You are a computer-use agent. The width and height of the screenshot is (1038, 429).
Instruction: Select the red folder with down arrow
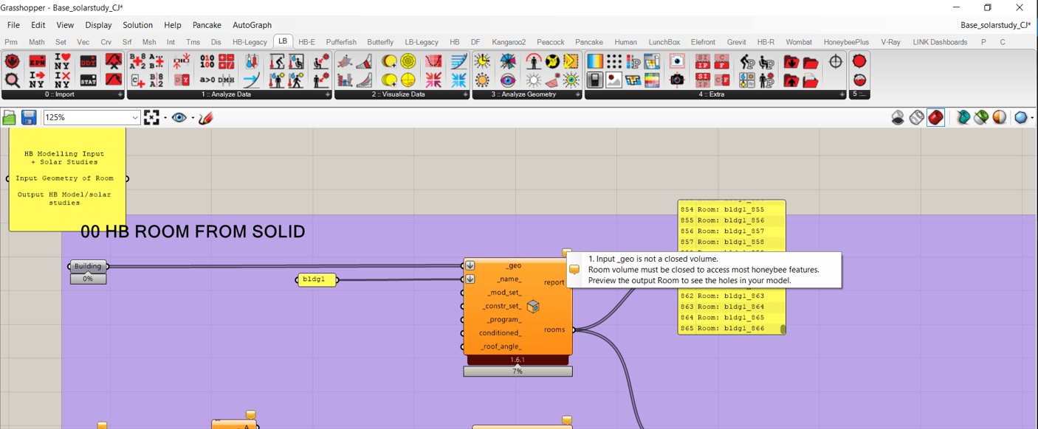pyautogui.click(x=791, y=61)
